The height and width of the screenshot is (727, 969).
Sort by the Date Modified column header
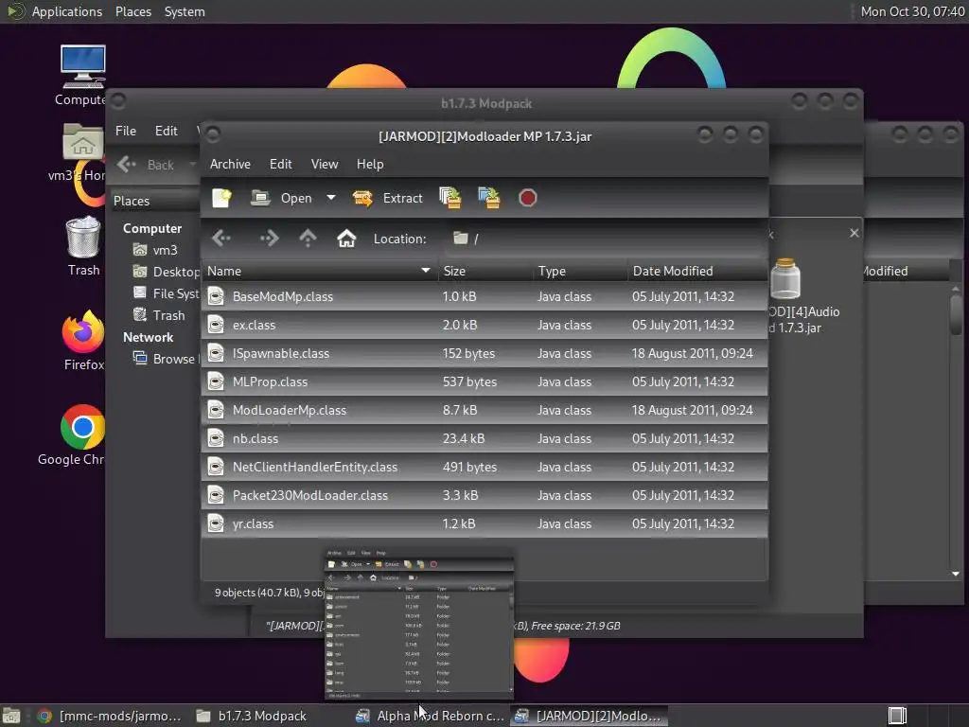pos(697,271)
